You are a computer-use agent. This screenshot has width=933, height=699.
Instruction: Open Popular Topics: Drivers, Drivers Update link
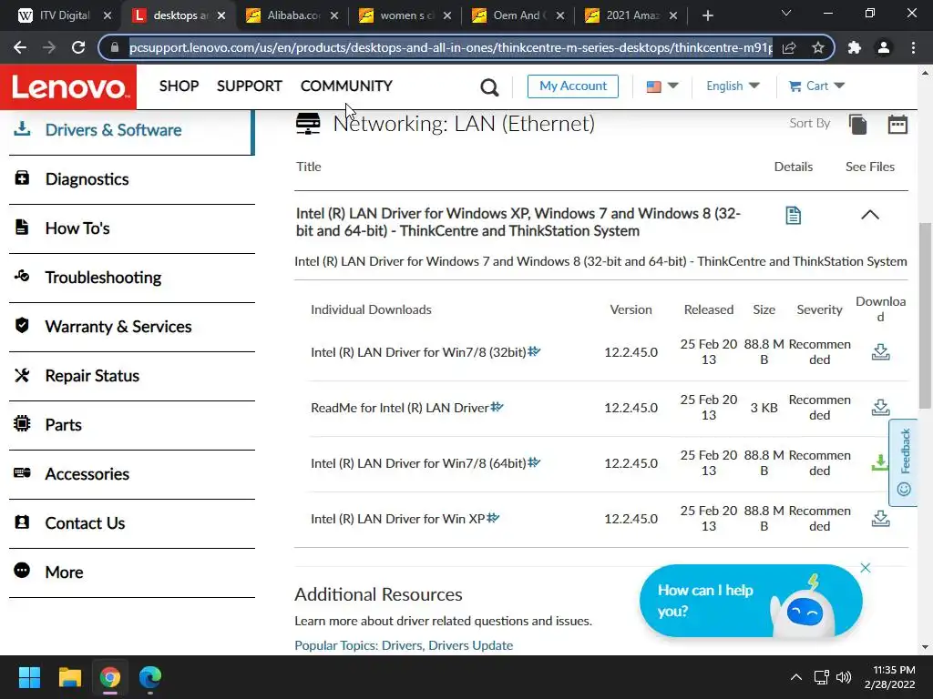click(404, 645)
